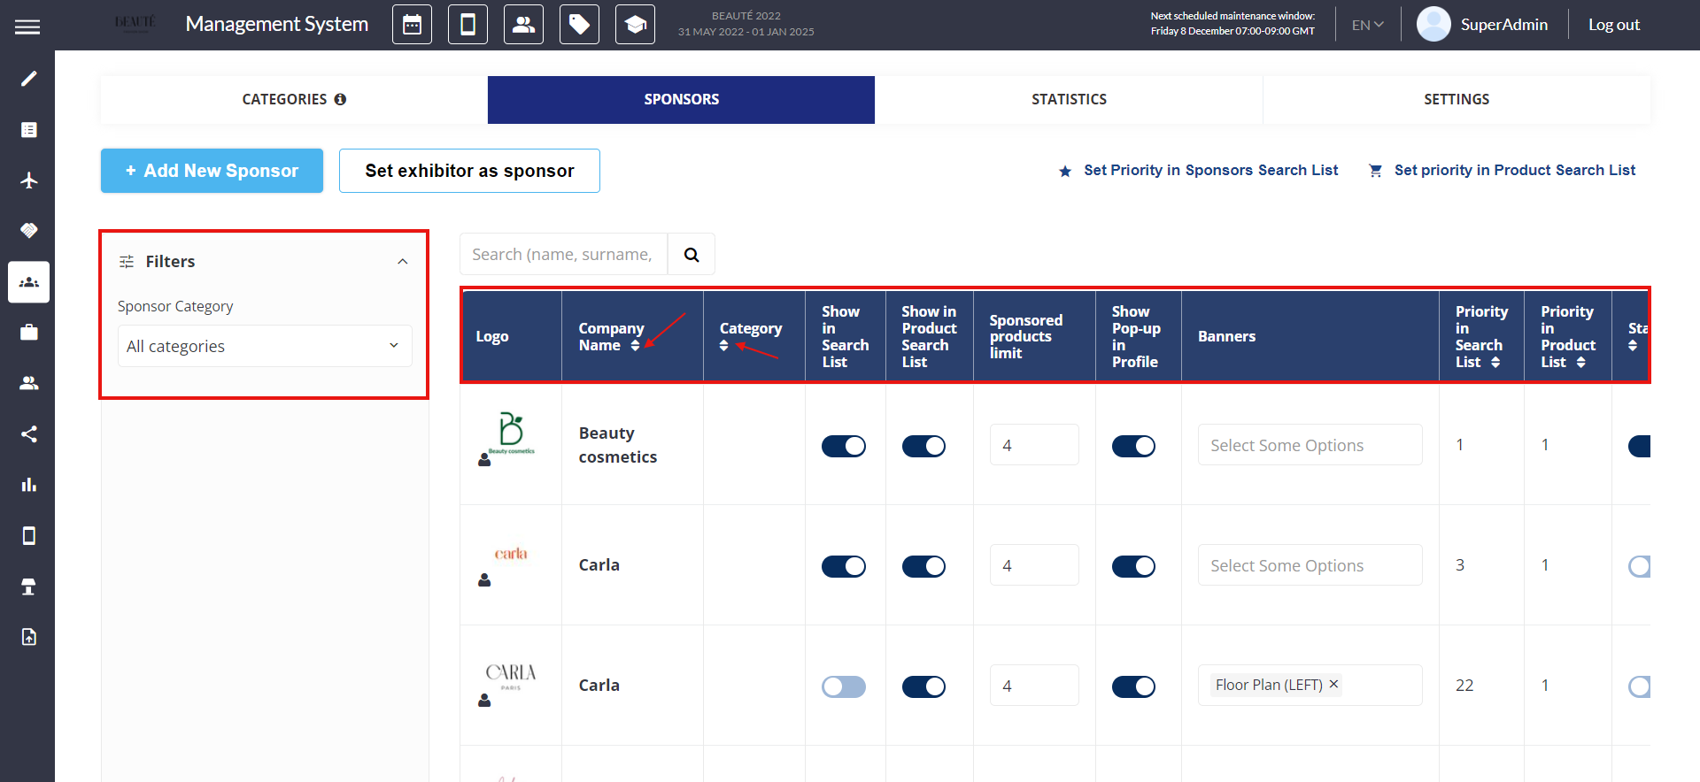The width and height of the screenshot is (1700, 782).
Task: Click the file upload icon in sidebar
Action: click(x=28, y=637)
